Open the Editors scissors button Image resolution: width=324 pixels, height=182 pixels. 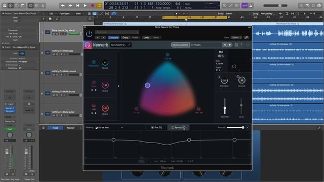(x=43, y=6)
